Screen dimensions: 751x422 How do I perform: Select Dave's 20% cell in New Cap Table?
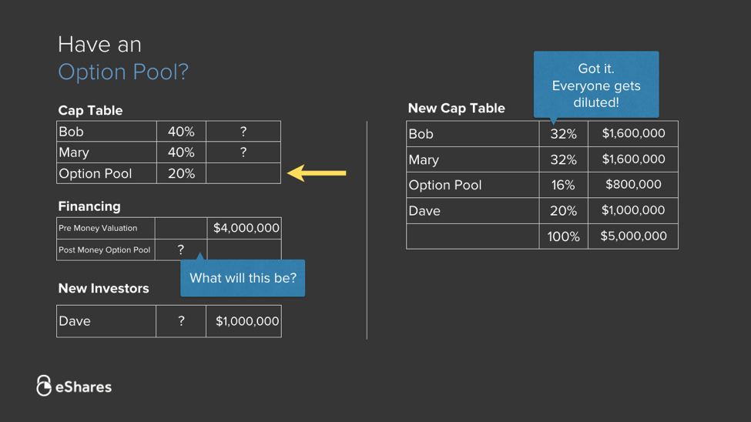pyautogui.click(x=563, y=210)
